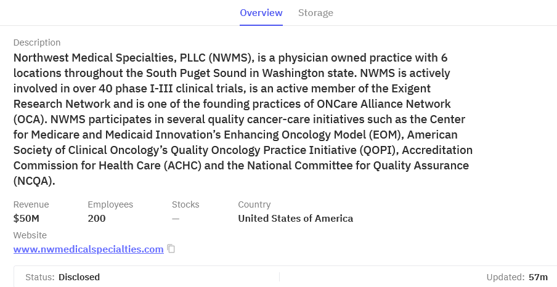The image size is (557, 287).
Task: Copy the website URL using copy icon
Action: 172,249
